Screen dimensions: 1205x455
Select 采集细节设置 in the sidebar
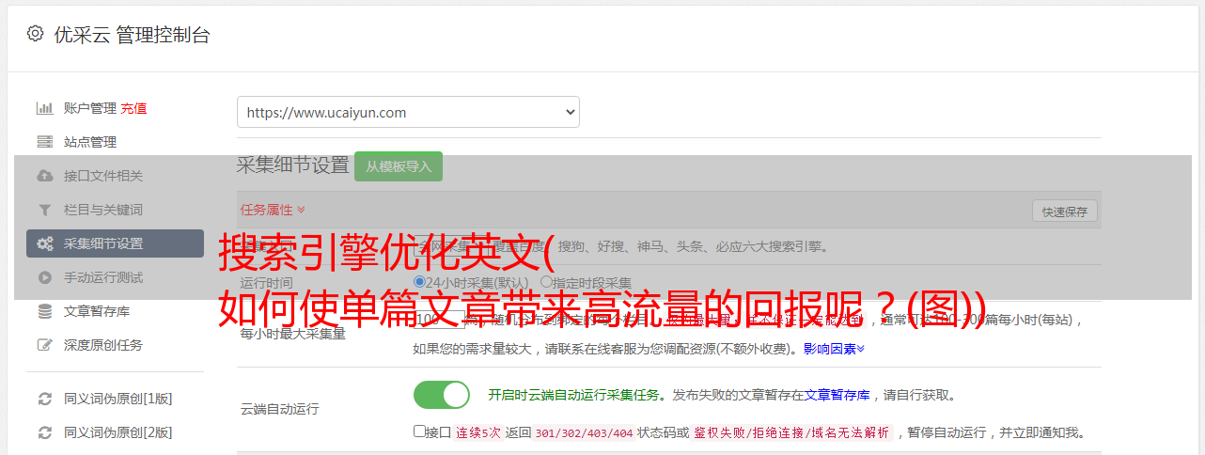point(115,243)
